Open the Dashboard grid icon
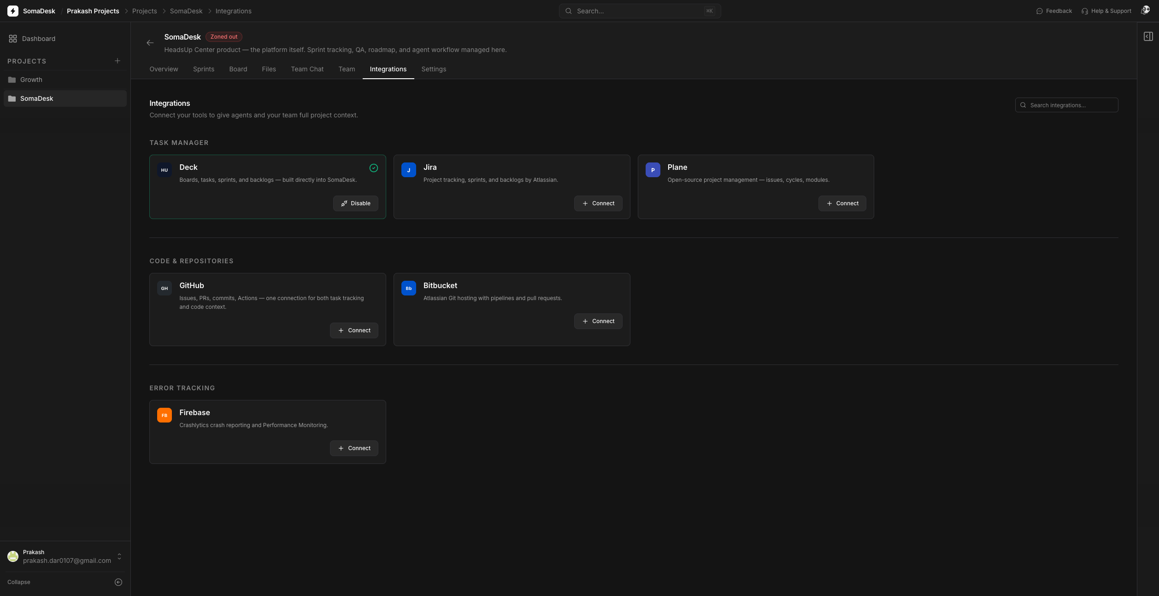Viewport: 1159px width, 596px height. (13, 39)
